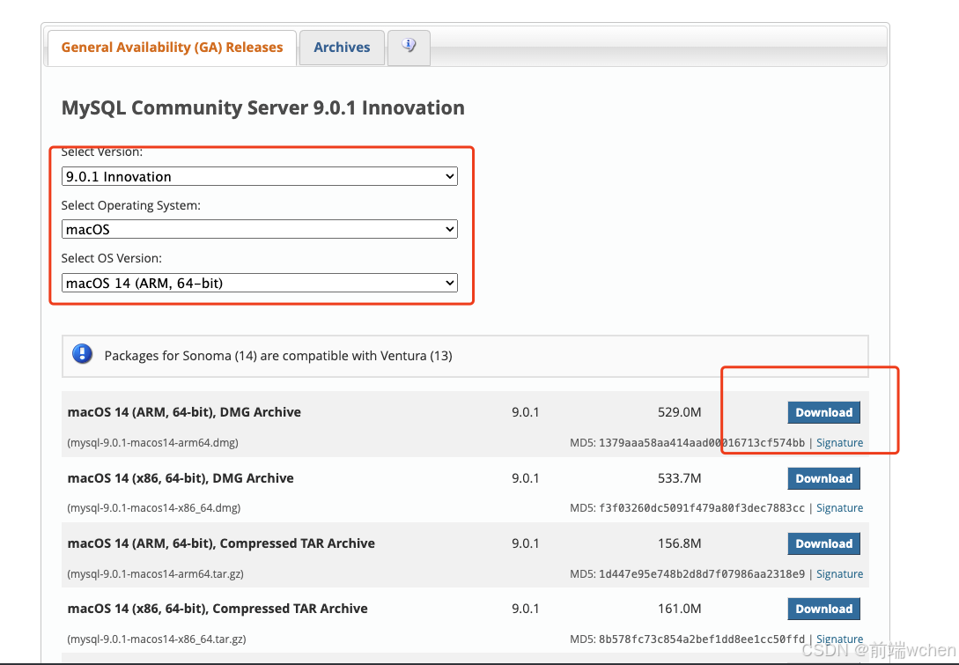Click the 533.7M file size value
The height and width of the screenshot is (665, 959).
click(x=680, y=477)
